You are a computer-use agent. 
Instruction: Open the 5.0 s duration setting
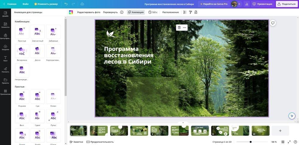pyautogui.click(x=153, y=12)
